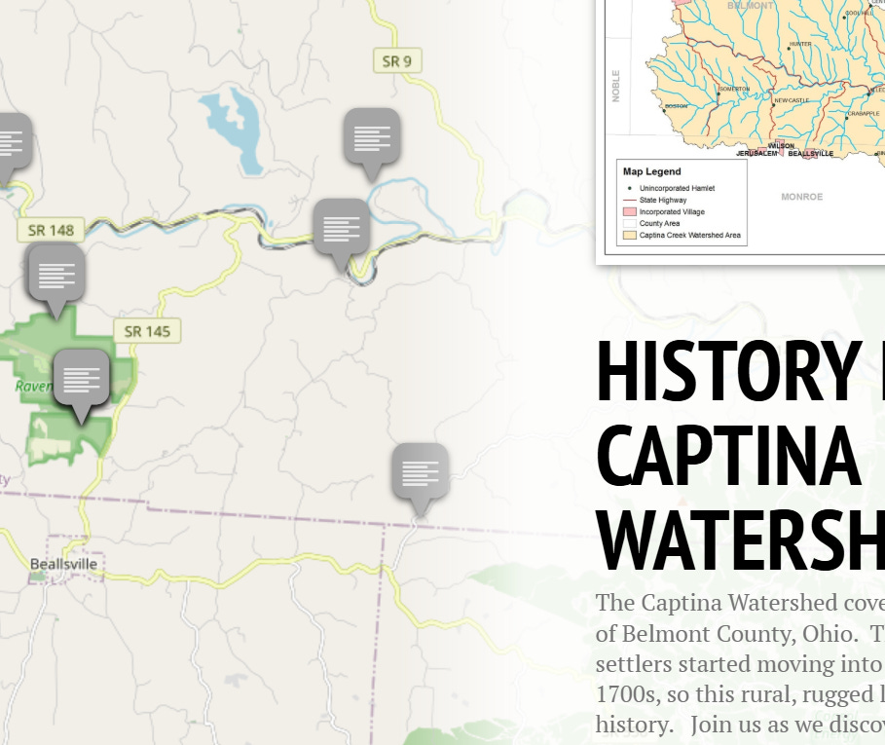Click the HUNTER label on the inset map
The height and width of the screenshot is (745, 885).
click(800, 44)
